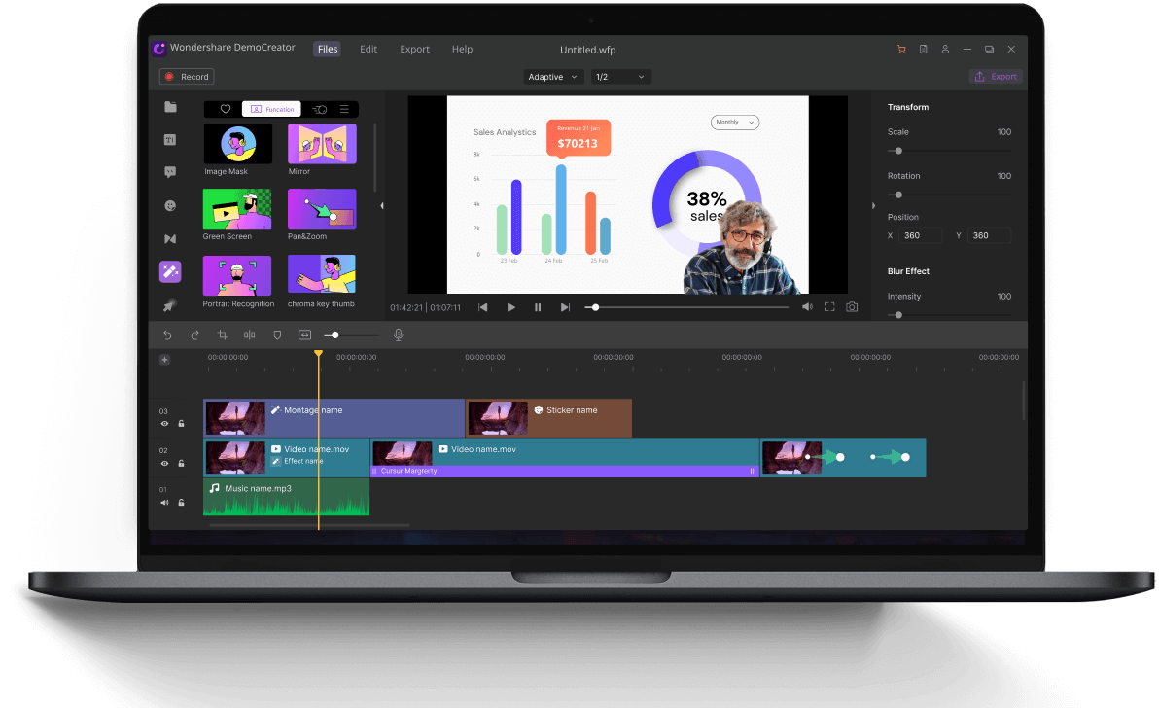
Task: Open the Edit menu
Action: 369,50
